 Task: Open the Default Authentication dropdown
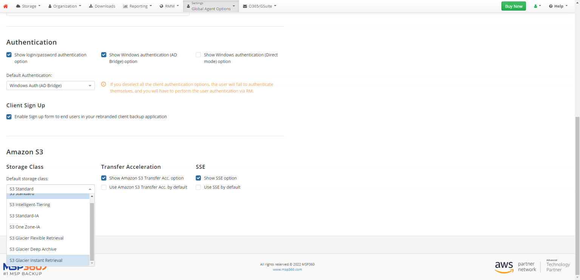point(50,86)
